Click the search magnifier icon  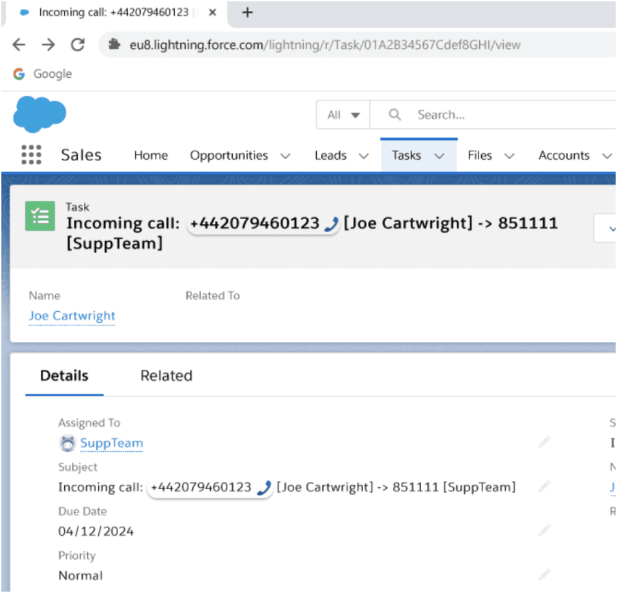[x=394, y=115]
